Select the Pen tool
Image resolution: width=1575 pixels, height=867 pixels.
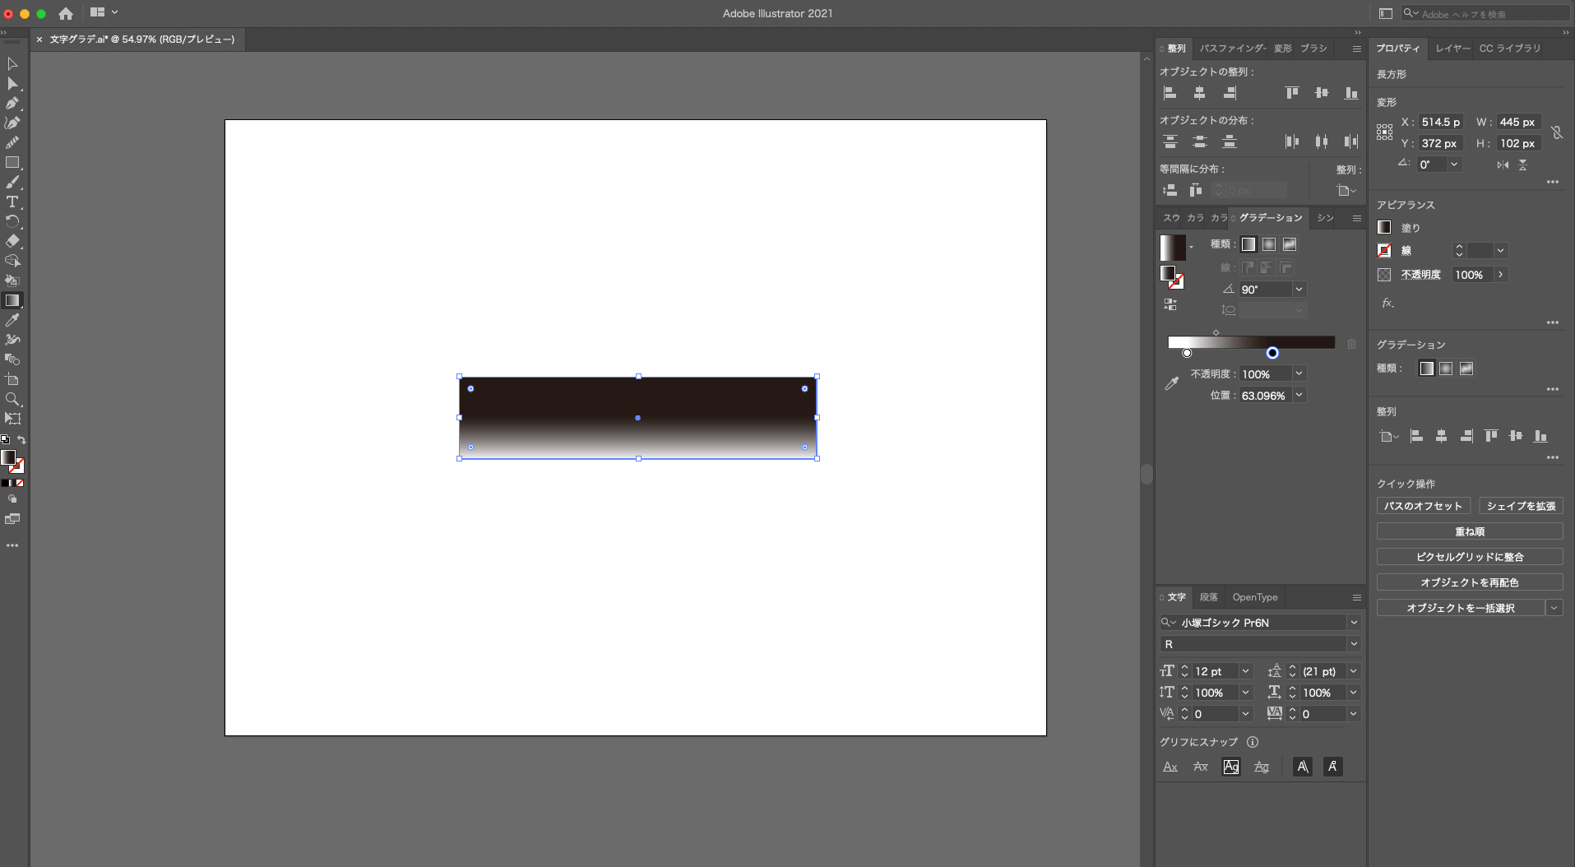click(12, 104)
